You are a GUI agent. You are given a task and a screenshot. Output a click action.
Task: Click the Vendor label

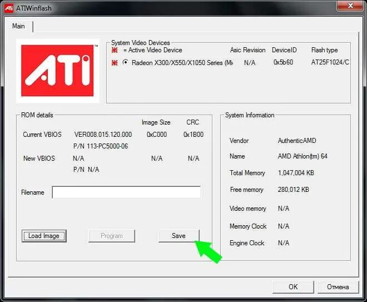[239, 141]
